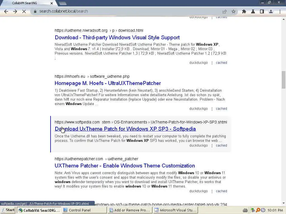Switch to Control Panel taskbar window
286x214 pixels.
pos(84,210)
